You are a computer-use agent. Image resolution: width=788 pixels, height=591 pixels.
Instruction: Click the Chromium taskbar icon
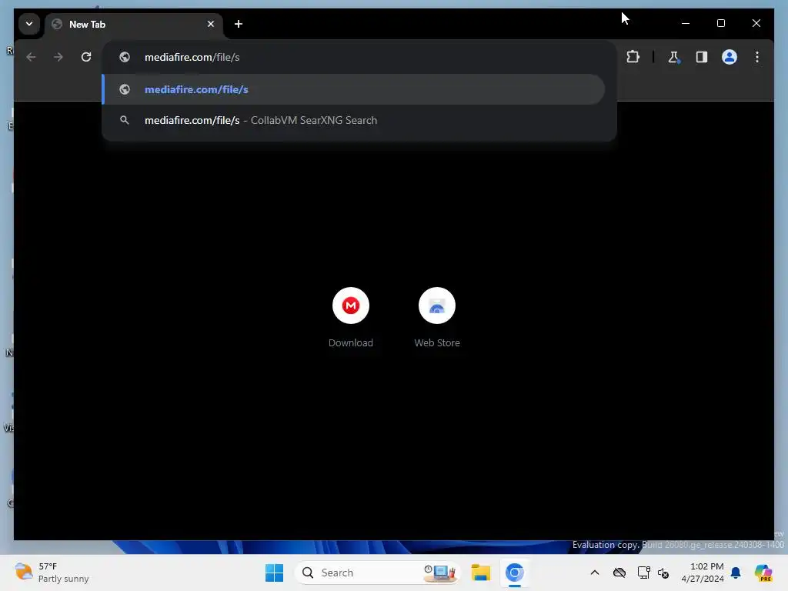pyautogui.click(x=515, y=573)
